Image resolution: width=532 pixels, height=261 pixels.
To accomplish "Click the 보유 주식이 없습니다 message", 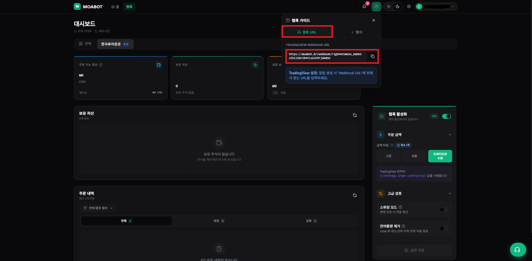I will click(219, 154).
